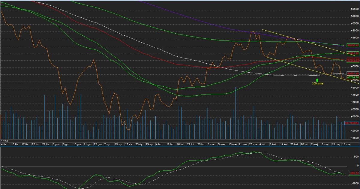Viewport: 360px width, 189px height.
Task: Select the 4 lis date on time axis
Action: click(x=4, y=144)
